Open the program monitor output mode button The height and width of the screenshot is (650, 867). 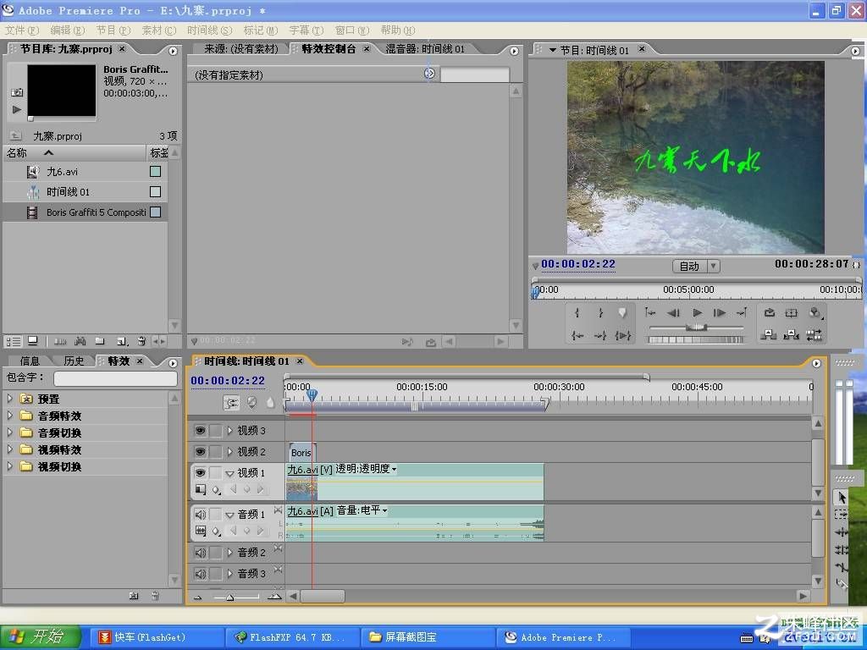pyautogui.click(x=815, y=313)
